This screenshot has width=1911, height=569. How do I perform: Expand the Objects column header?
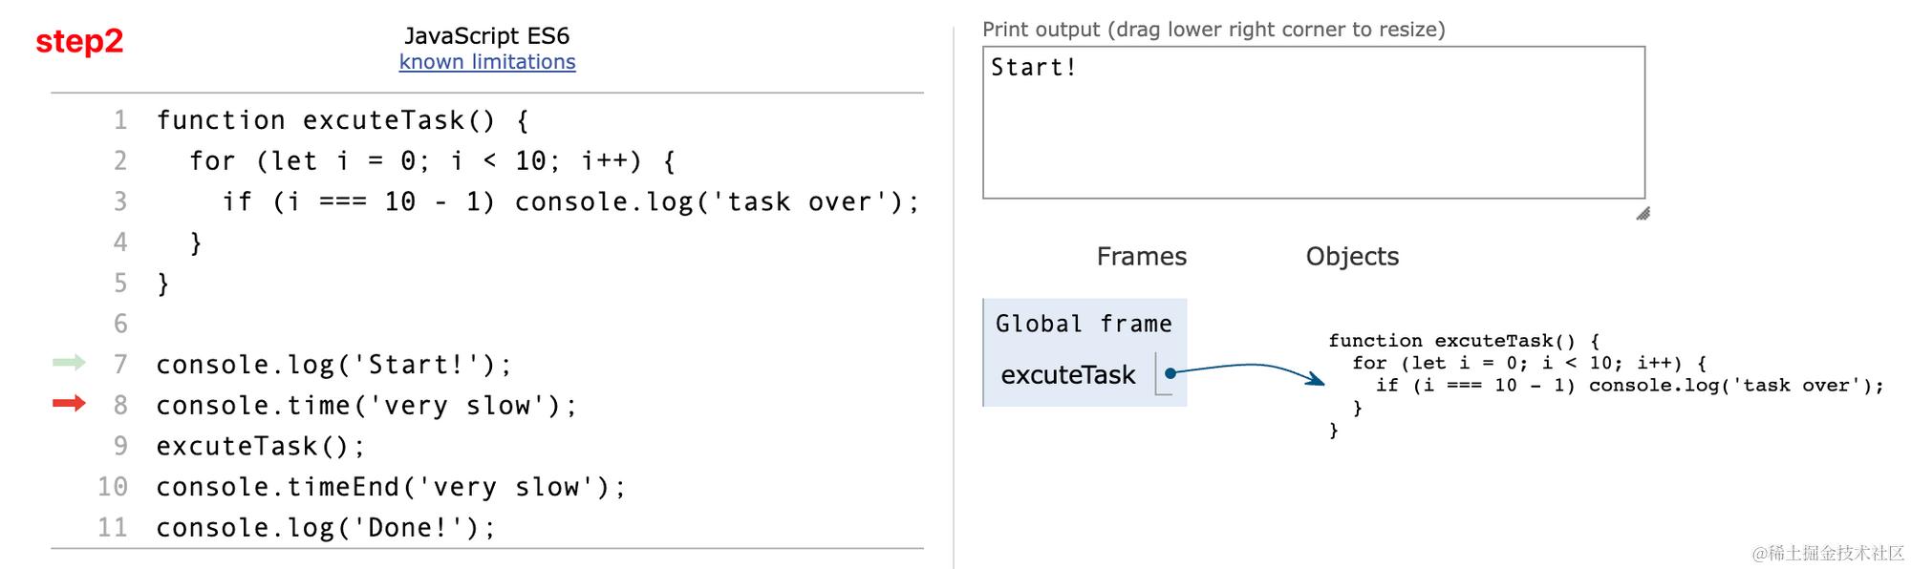1350,256
